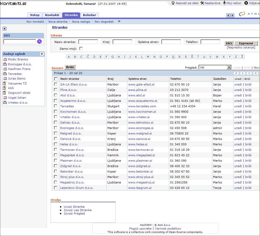Go to the last page of the list
This screenshot has width=260, height=236.
[256, 73]
